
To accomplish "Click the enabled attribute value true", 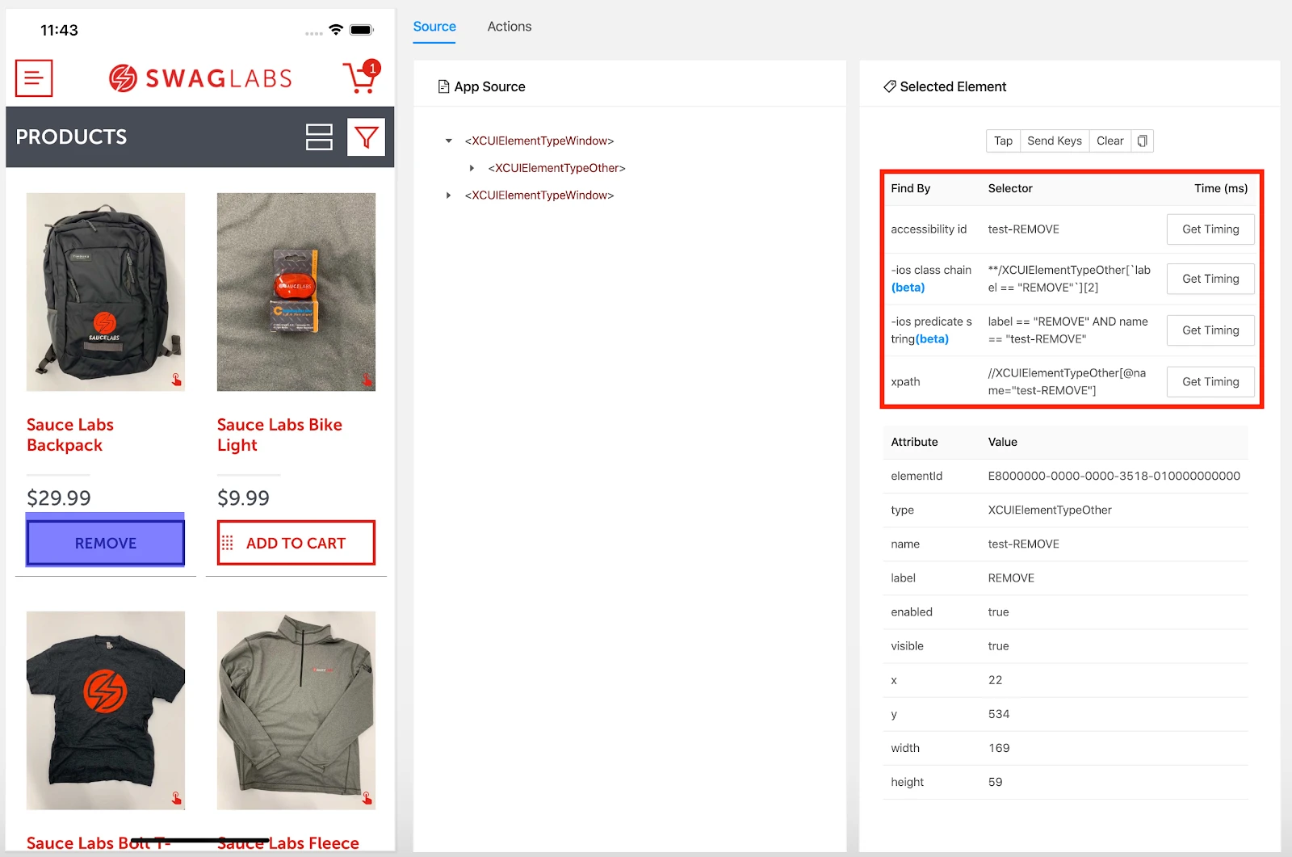I will tap(998, 612).
